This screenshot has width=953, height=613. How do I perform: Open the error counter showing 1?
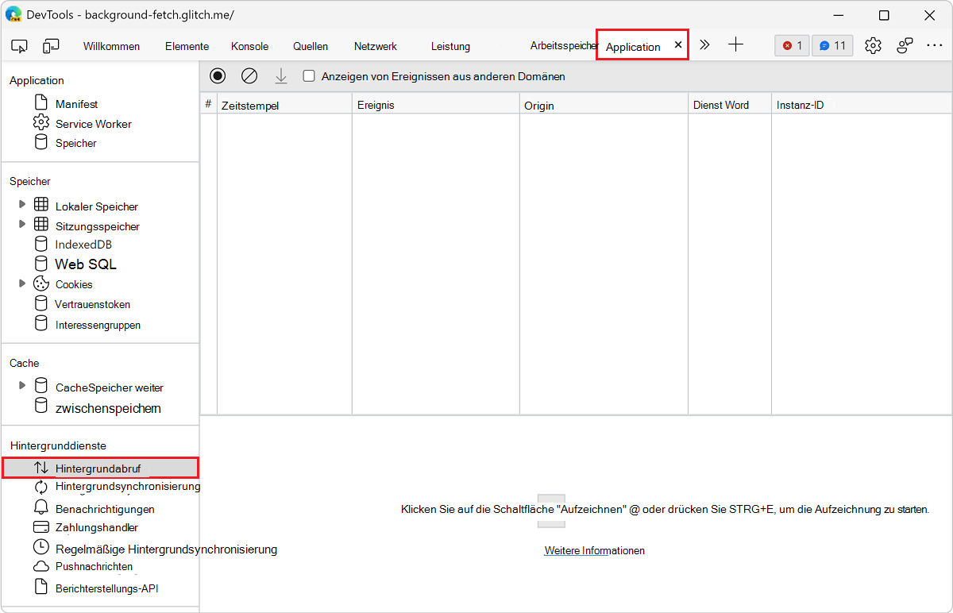point(792,46)
